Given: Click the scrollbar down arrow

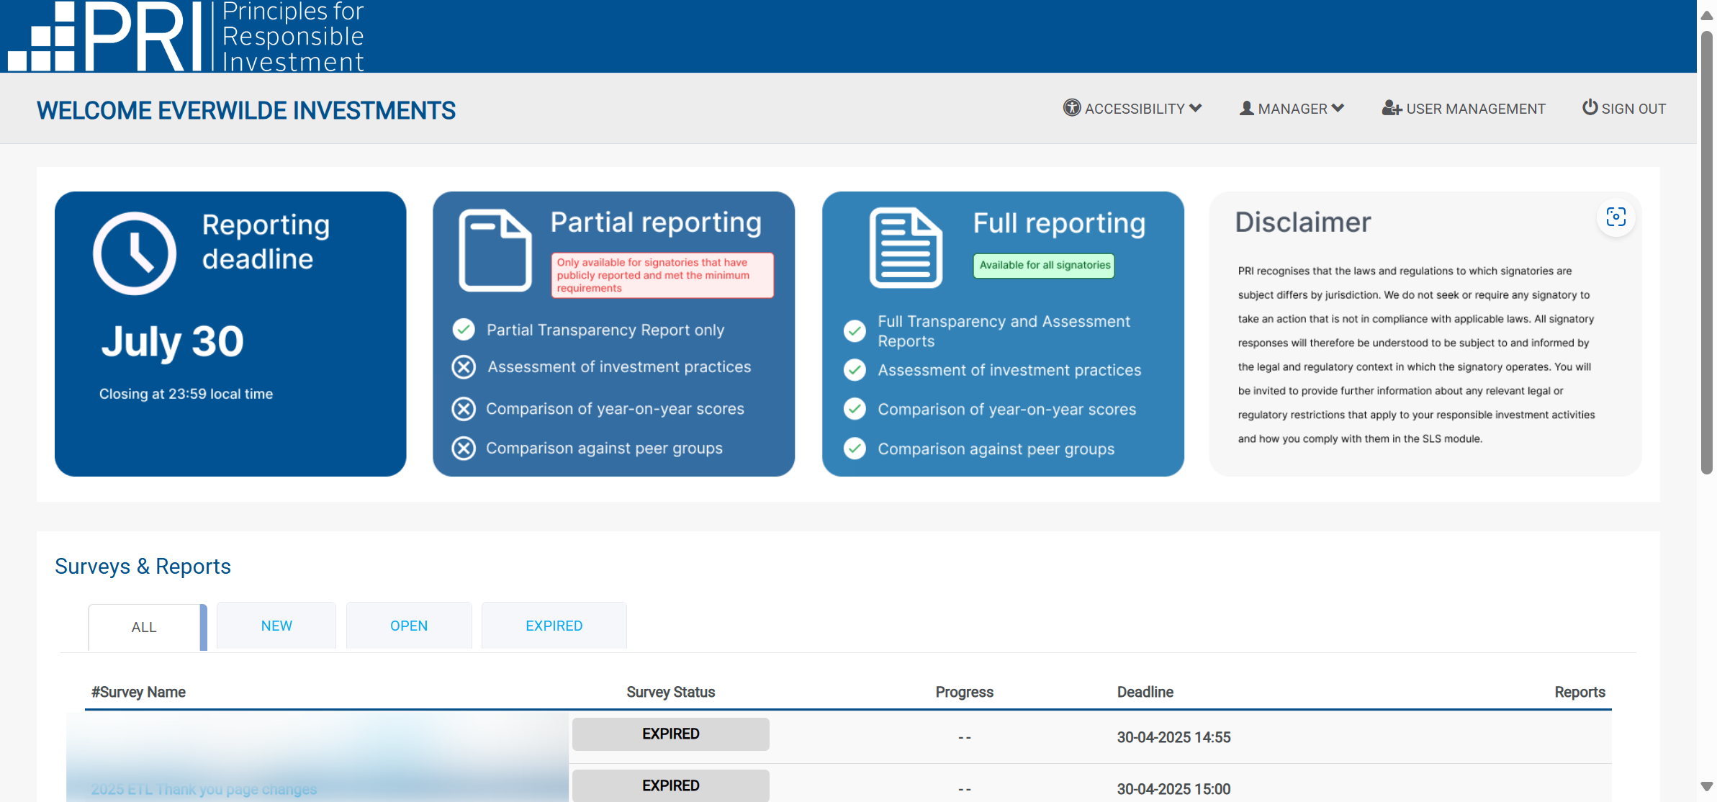Looking at the screenshot, I should [1706, 786].
